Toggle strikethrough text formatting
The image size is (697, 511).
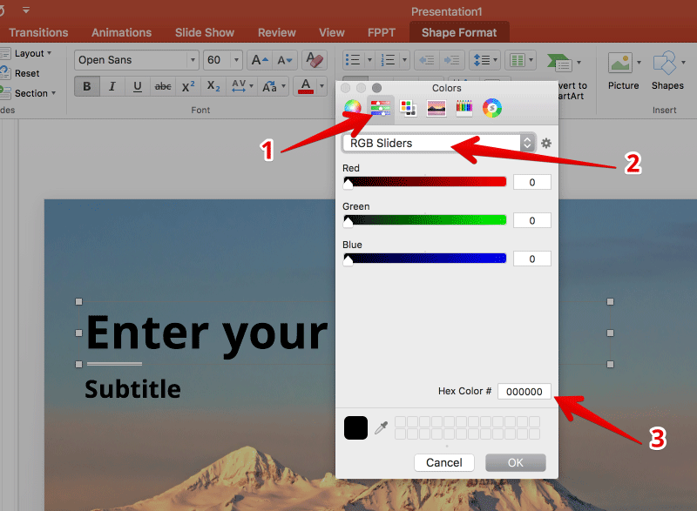[x=163, y=86]
